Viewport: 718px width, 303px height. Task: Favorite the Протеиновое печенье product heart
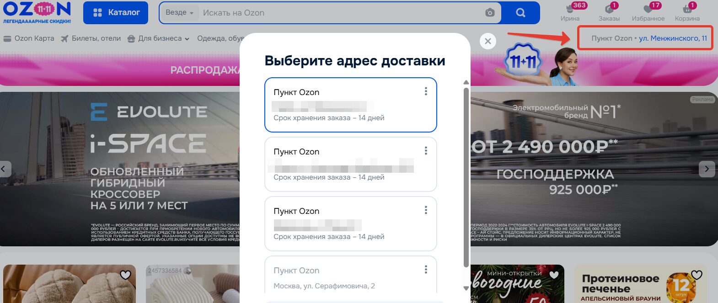(x=697, y=275)
